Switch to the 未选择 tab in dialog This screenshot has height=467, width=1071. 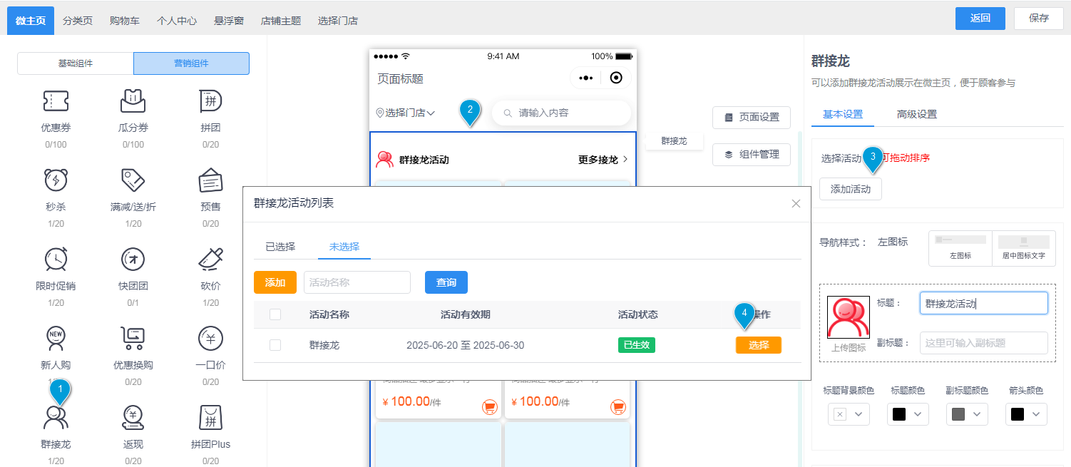click(344, 247)
